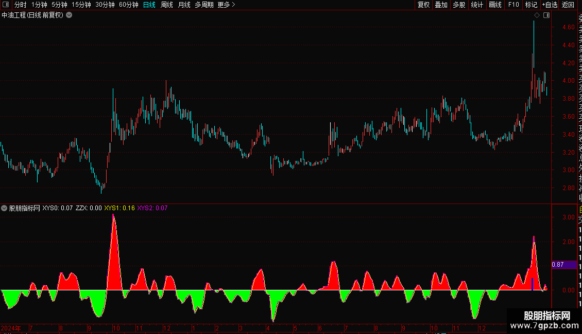Select the 15分钟 period
Image resolution: width=582 pixels, height=334 pixels.
(x=81, y=5)
